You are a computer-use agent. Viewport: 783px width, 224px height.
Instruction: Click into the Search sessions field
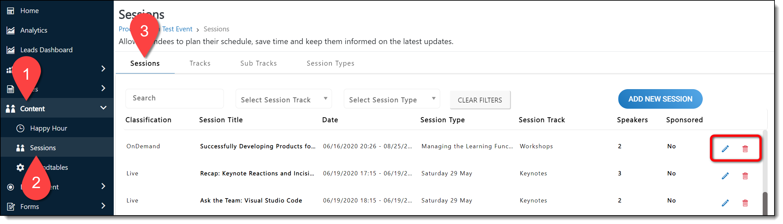pyautogui.click(x=174, y=98)
